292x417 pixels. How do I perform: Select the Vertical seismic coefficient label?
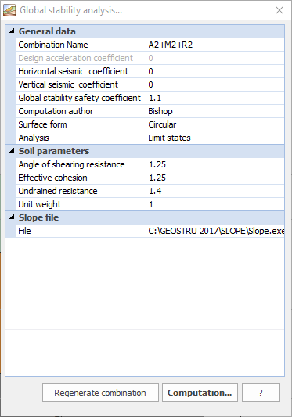point(68,84)
